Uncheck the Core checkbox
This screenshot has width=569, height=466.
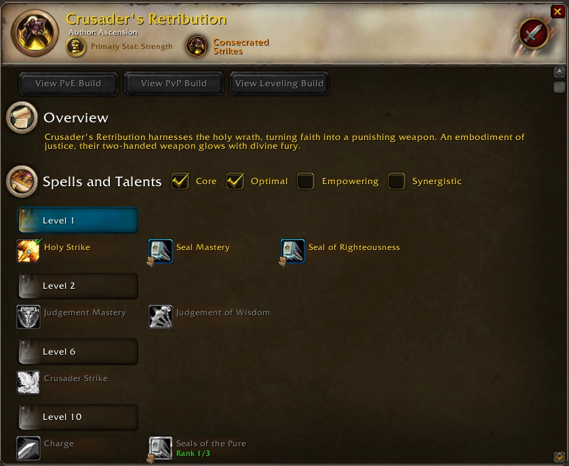[x=180, y=181]
